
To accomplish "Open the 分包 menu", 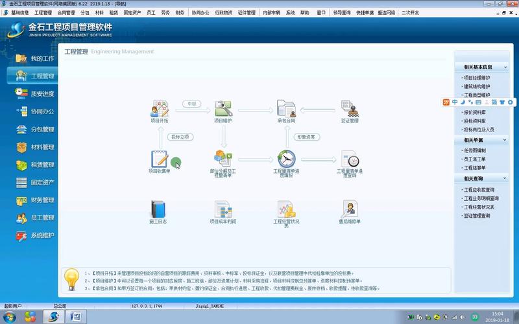I will (x=85, y=12).
